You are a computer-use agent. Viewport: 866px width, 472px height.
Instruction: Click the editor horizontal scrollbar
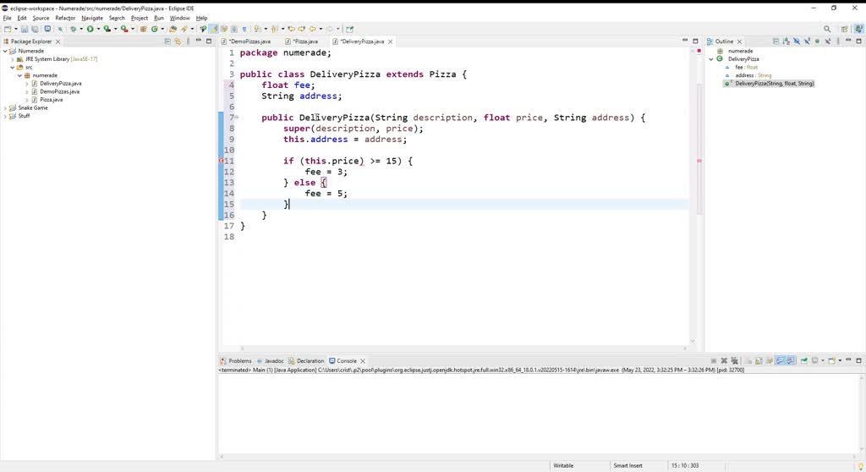[463, 349]
